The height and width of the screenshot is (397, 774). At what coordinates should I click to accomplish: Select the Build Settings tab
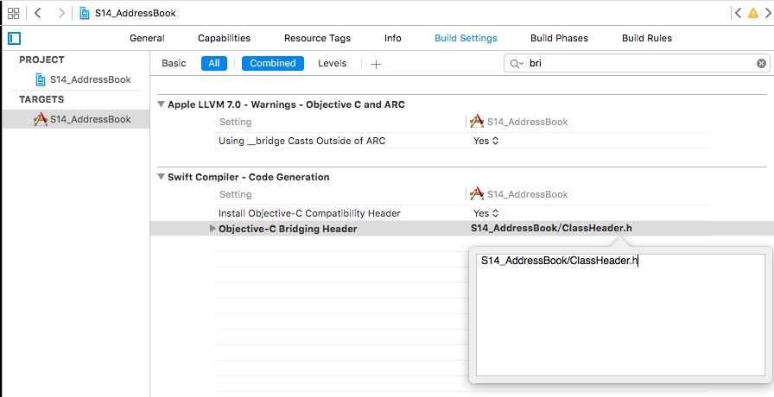(x=466, y=38)
